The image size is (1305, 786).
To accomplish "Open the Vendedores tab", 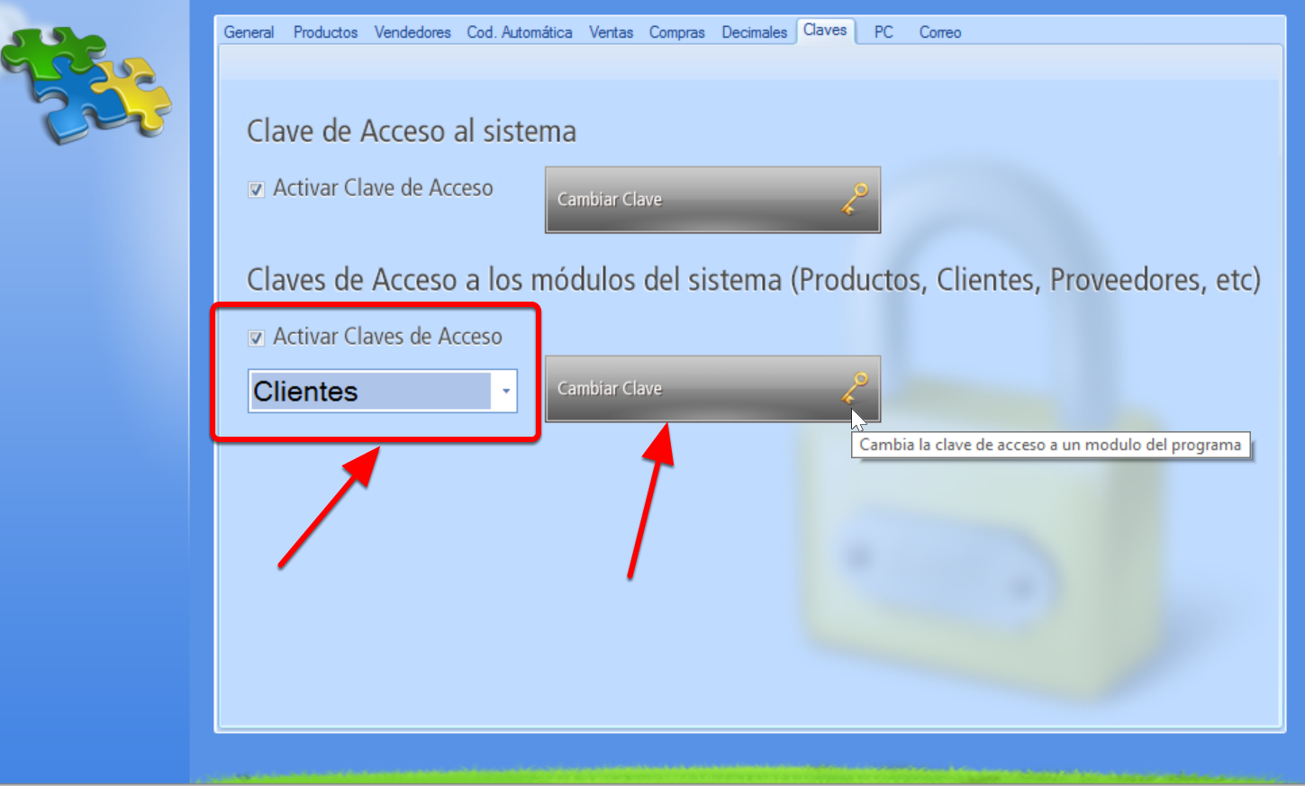I will point(412,32).
